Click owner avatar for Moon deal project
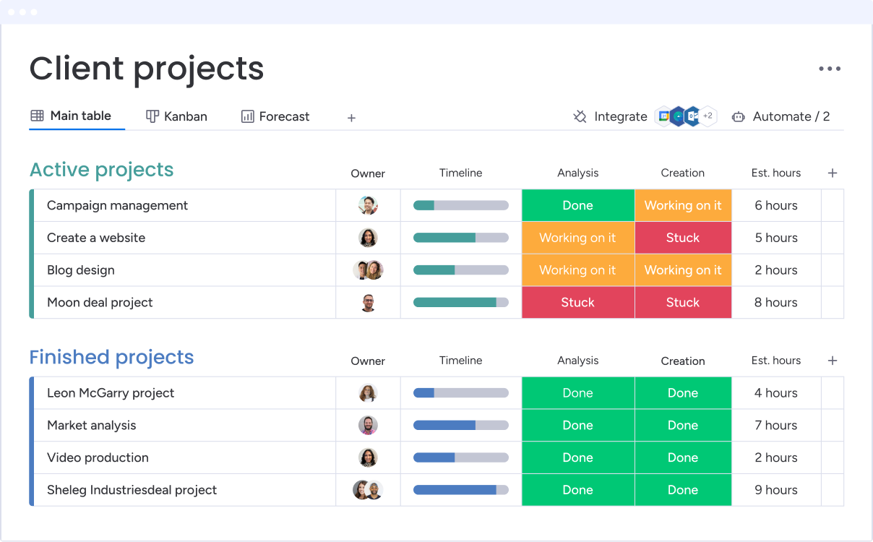Image resolution: width=873 pixels, height=542 pixels. point(368,303)
